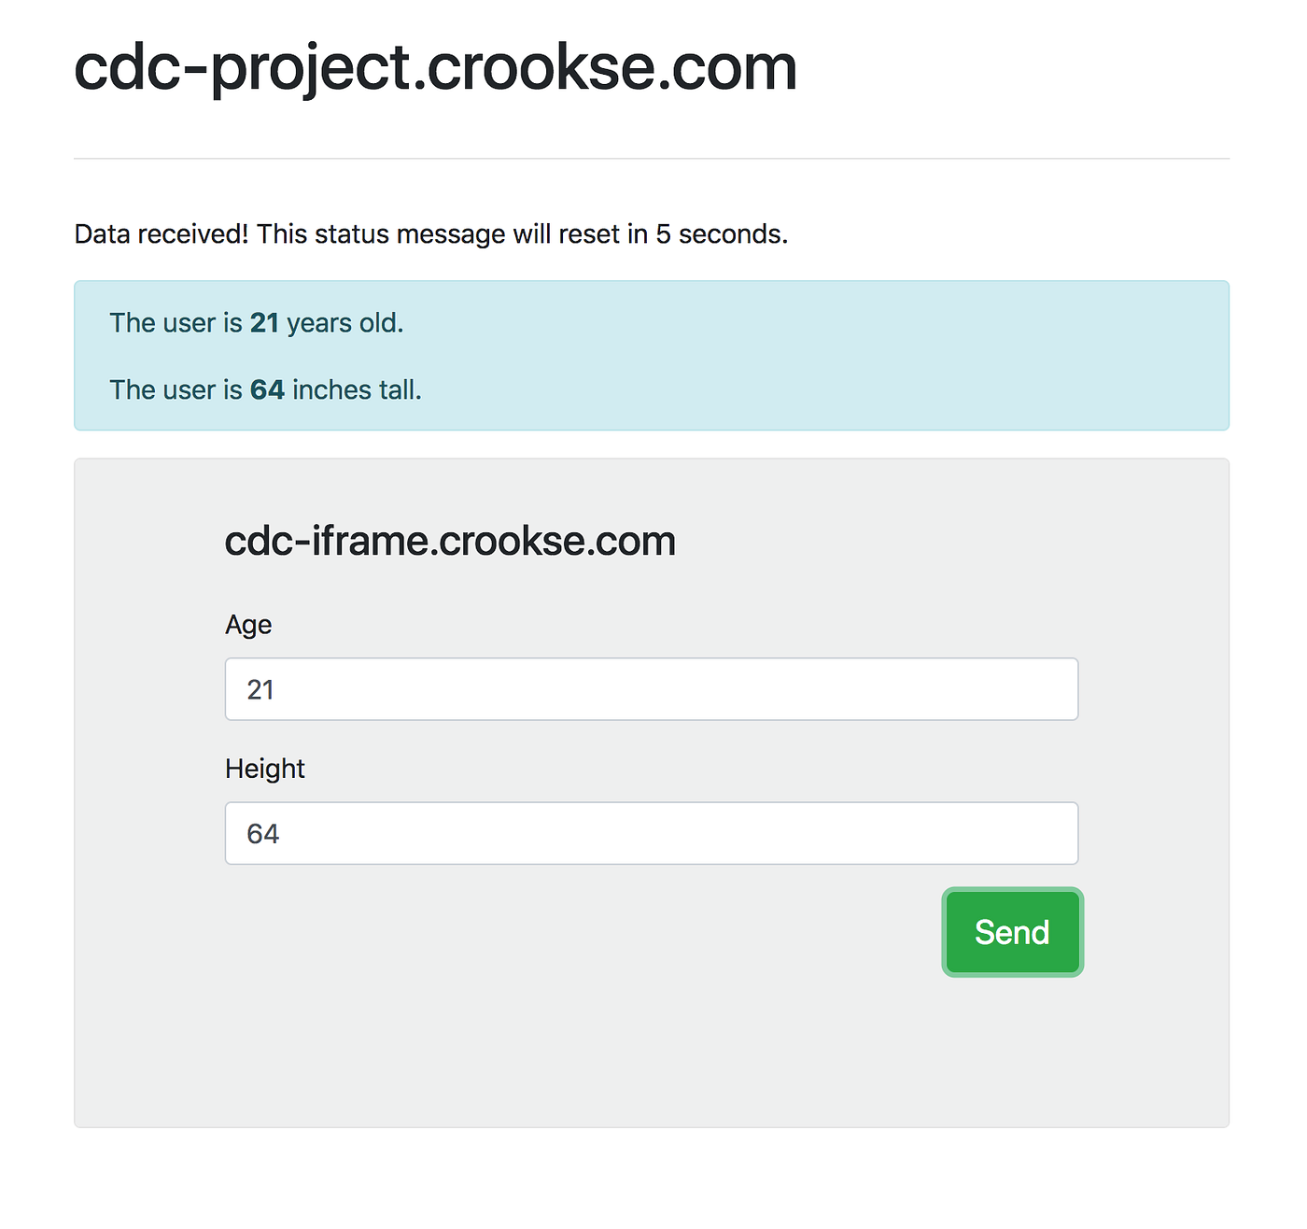Click the Age field label
1307x1229 pixels.
click(247, 625)
